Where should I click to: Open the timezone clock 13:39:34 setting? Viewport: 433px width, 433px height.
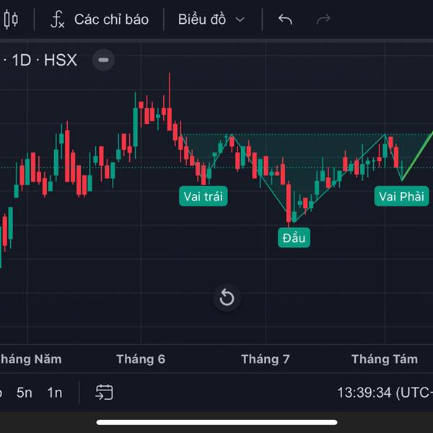pyautogui.click(x=385, y=393)
